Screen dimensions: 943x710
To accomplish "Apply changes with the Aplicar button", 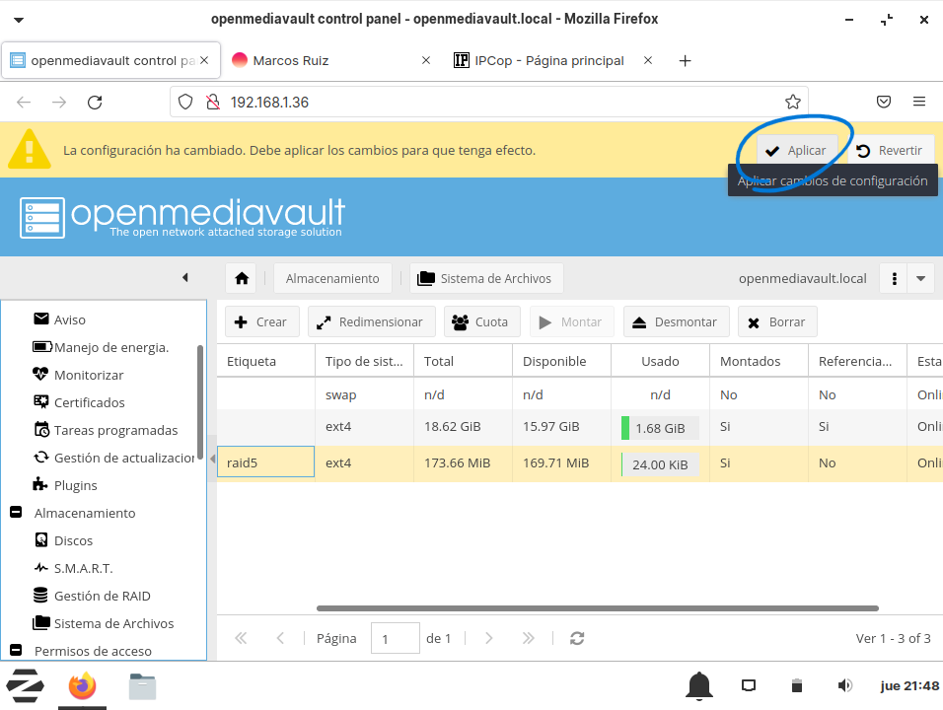I will pyautogui.click(x=797, y=151).
